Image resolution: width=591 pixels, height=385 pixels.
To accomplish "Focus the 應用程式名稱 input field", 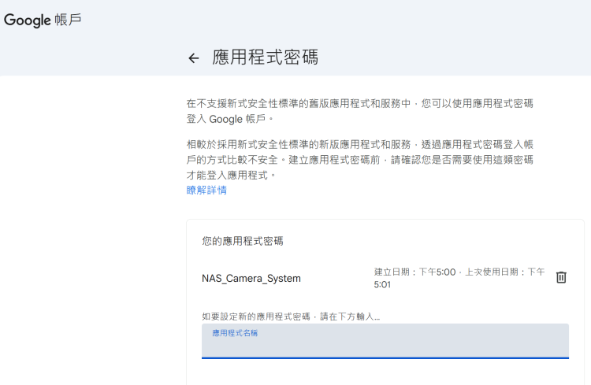I will coord(385,341).
